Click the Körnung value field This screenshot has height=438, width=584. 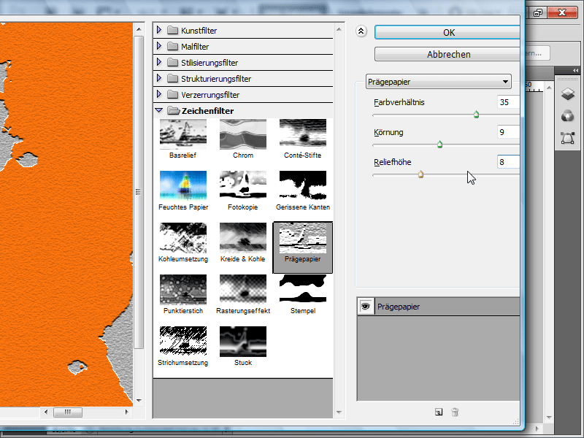point(508,132)
